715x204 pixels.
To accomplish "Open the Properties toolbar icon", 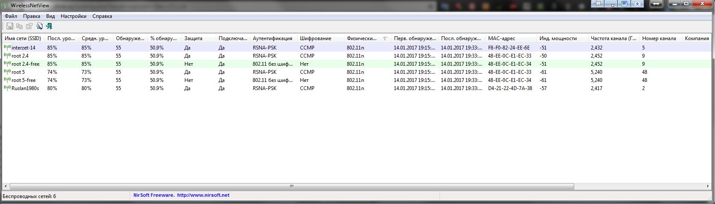I will pyautogui.click(x=29, y=26).
